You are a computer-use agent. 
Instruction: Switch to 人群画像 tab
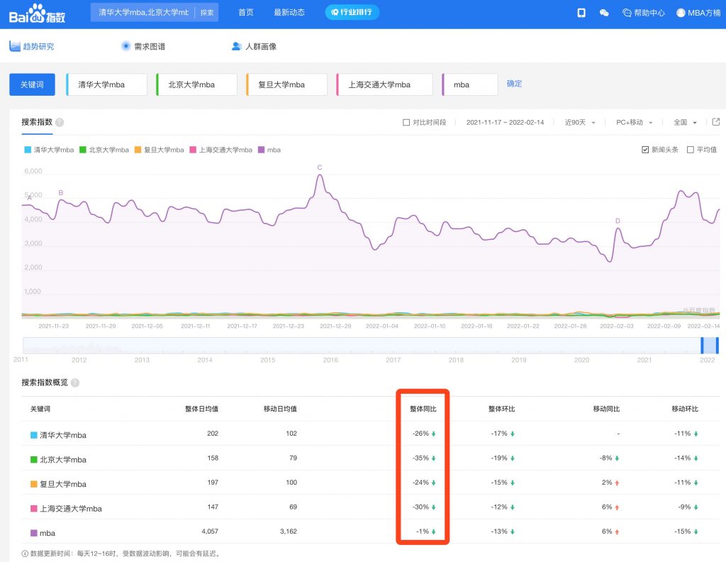(x=255, y=46)
